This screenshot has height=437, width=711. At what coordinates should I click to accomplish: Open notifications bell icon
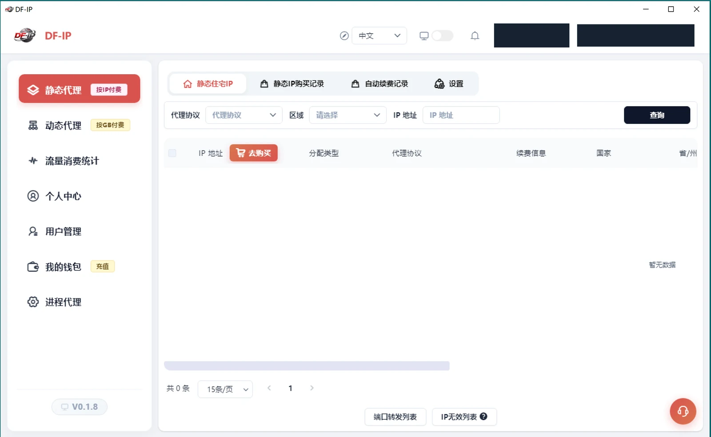point(475,36)
